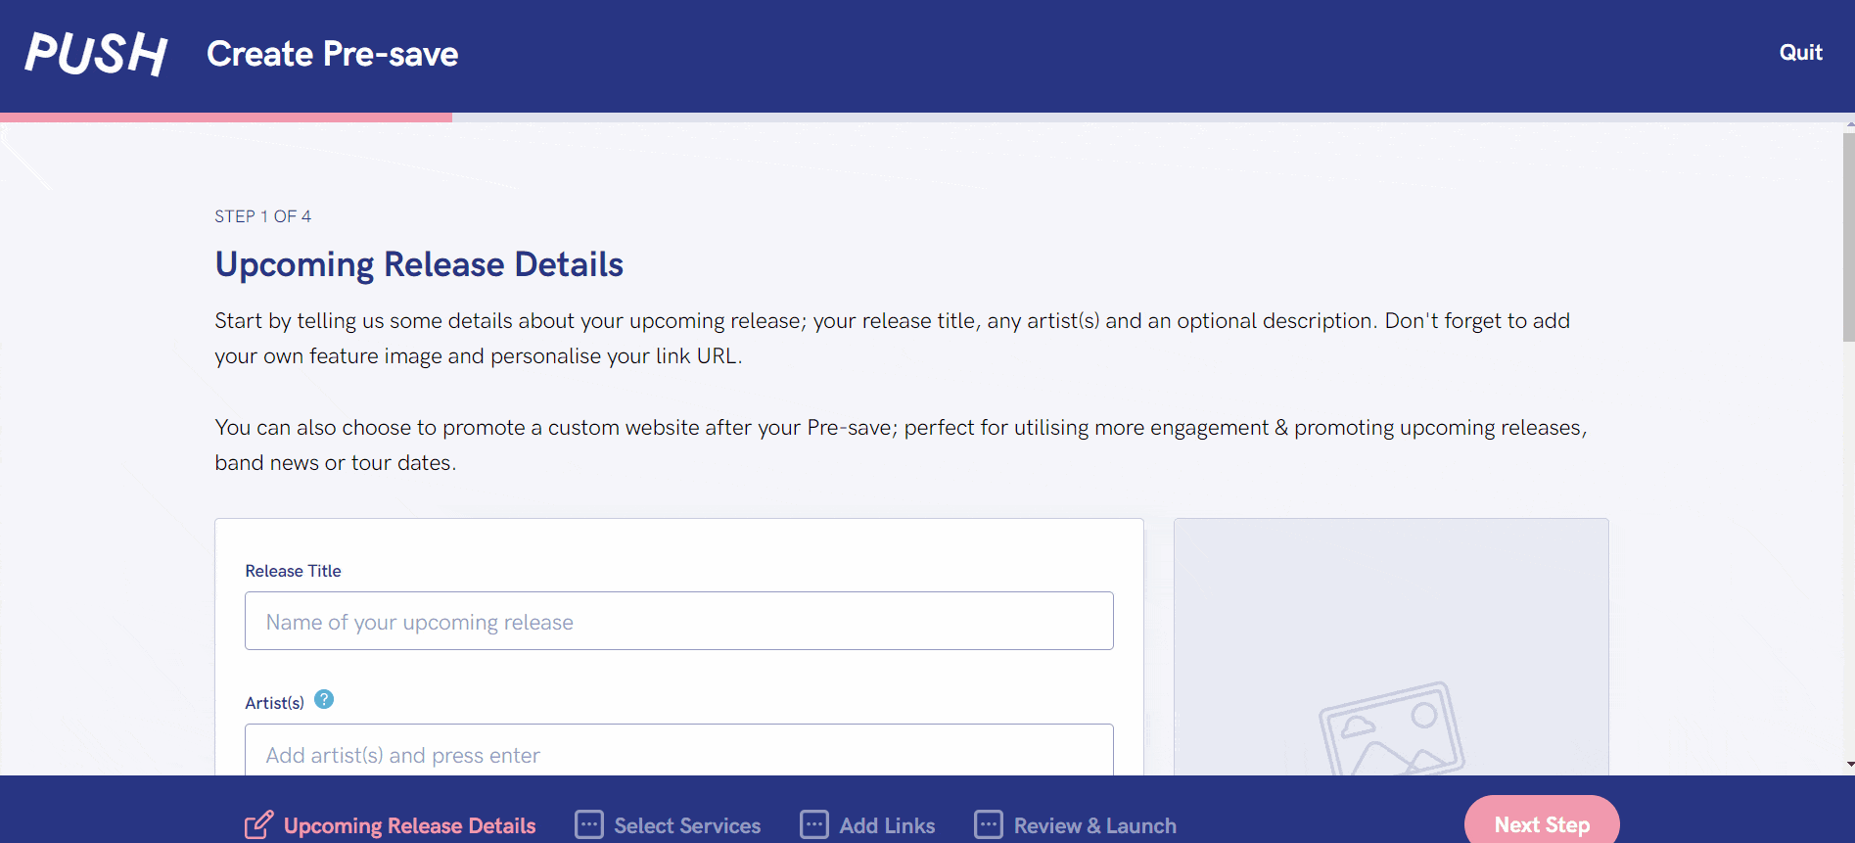
Task: Click the pink progress bar
Action: [x=226, y=117]
